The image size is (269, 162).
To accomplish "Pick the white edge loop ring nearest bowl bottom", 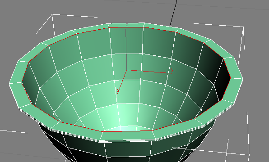I will tap(129, 127).
